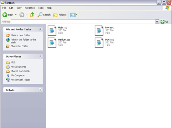Screen dimensions: 172x128
Task: Open the Views dropdown arrow
Action: 77,15
